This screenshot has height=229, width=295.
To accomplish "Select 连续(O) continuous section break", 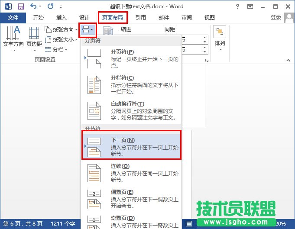I will point(131,173).
